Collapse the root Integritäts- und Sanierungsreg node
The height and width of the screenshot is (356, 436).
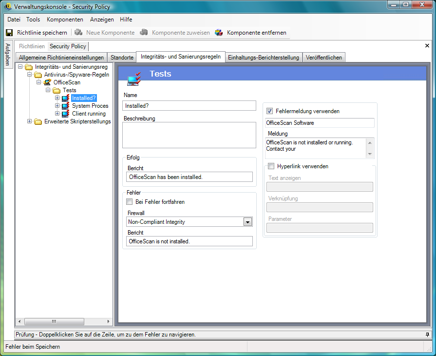click(20, 67)
